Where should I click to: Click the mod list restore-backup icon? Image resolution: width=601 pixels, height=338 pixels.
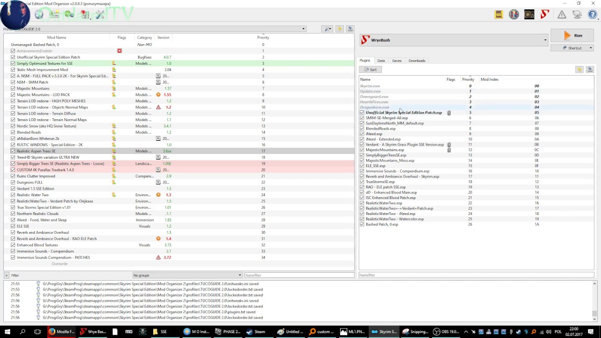pos(339,29)
